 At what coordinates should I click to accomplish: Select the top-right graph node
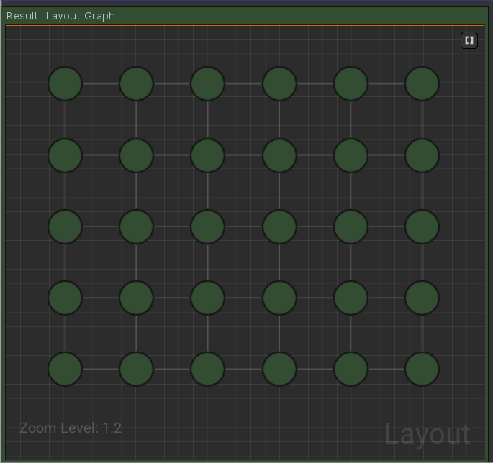pyautogui.click(x=422, y=83)
